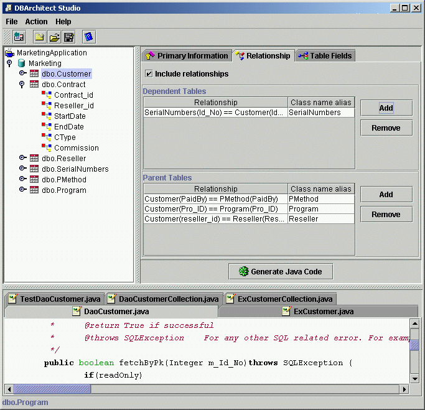The height and width of the screenshot is (410, 425).
Task: Switch to Table Fields tab
Action: pos(325,56)
